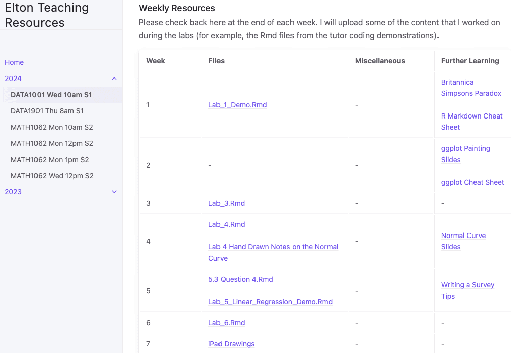Open Lab_5_Linear_Regression_Demo.Rmd link
The width and height of the screenshot is (511, 353).
(270, 302)
